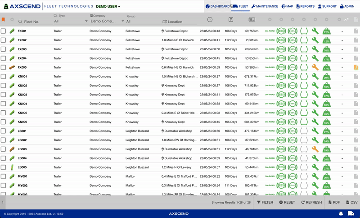Open the Admin menu
Screen dimensions: 360x218
(x=348, y=6)
